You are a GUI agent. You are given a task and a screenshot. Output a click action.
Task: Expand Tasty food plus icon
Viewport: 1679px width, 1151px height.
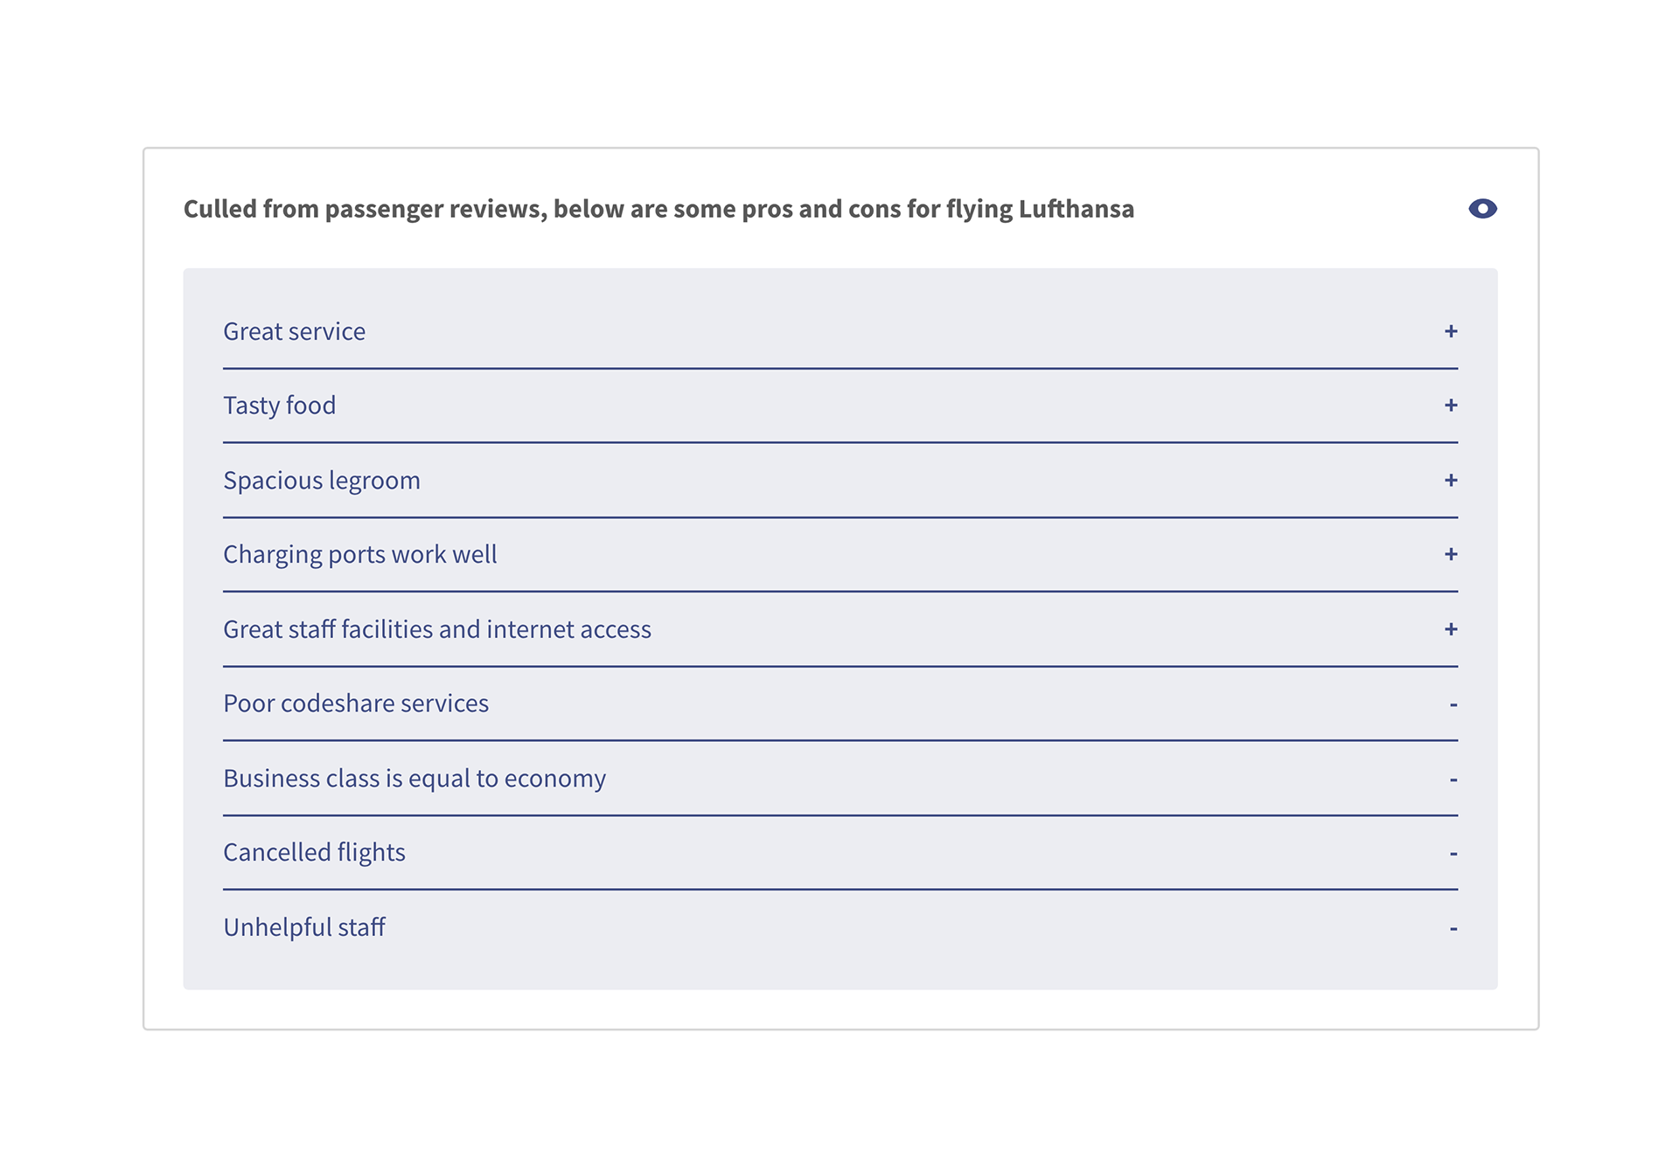click(1451, 406)
